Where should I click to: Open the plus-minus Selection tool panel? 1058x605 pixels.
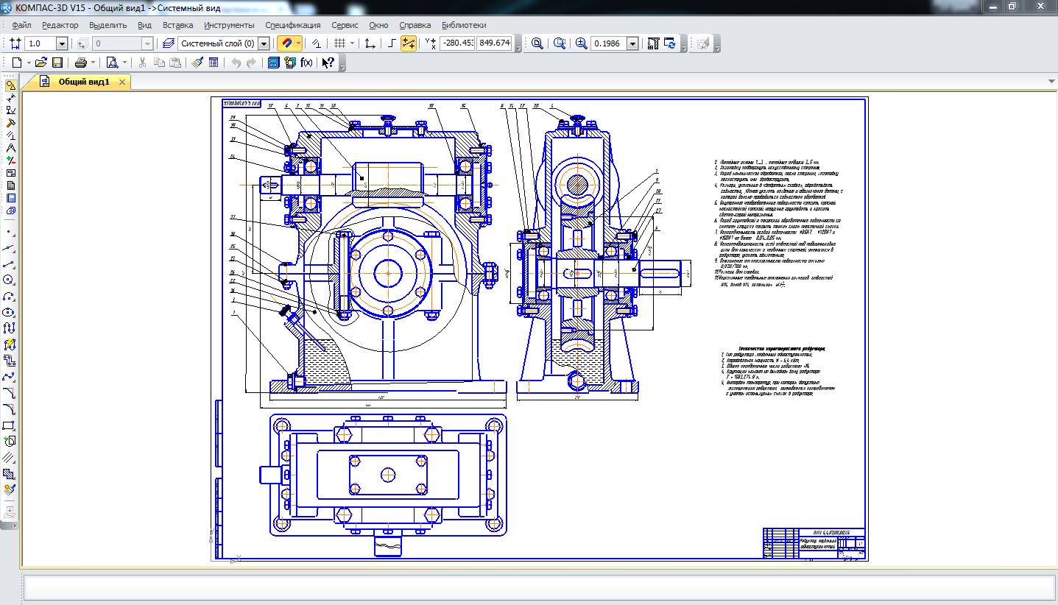[10, 160]
